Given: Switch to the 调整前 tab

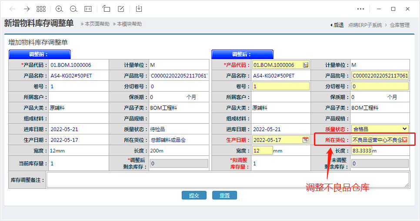Looking at the screenshot, I should (x=40, y=54).
